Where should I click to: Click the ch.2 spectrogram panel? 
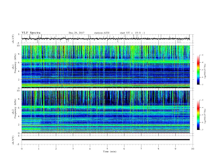tap(105, 112)
